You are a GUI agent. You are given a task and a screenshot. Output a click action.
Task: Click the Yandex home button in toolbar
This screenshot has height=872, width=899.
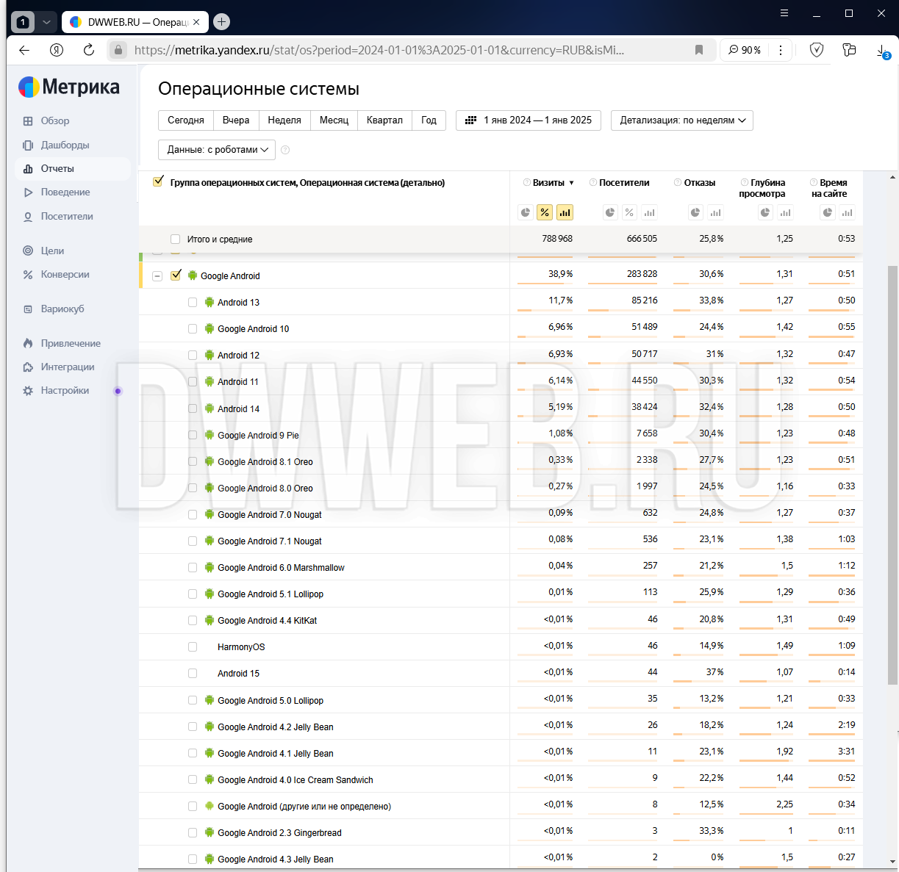coord(57,50)
